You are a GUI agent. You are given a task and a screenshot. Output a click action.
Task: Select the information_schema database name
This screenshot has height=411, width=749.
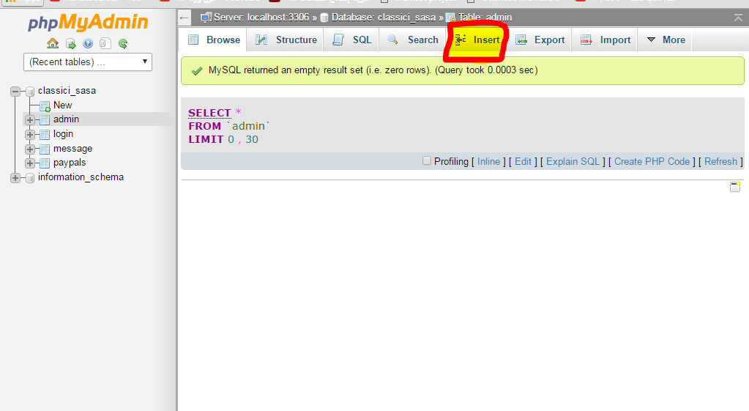(81, 177)
